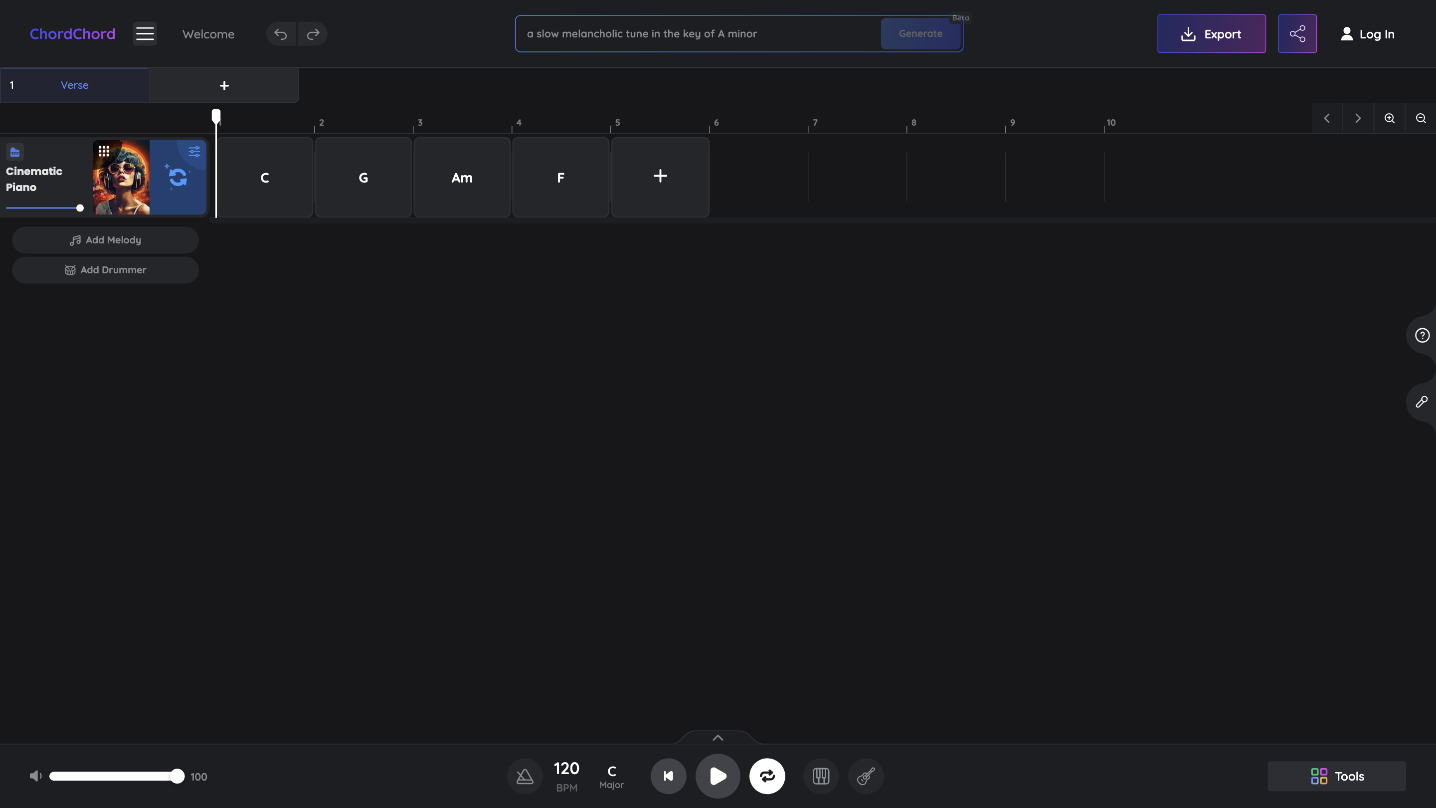Select the Verse section tab

[75, 85]
